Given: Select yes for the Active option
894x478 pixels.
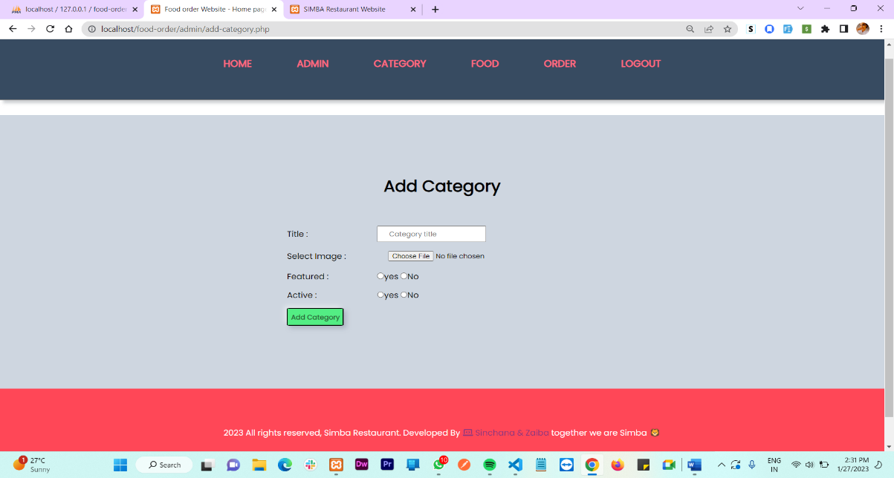Looking at the screenshot, I should 380,295.
